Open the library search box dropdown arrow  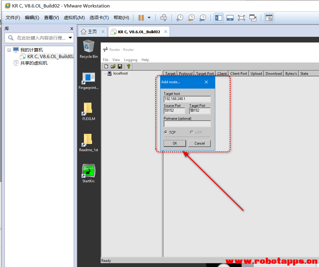click(70, 38)
